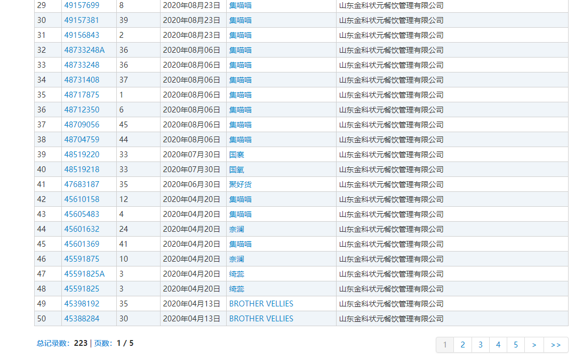The height and width of the screenshot is (364, 575).
Task: Open BROTHER VELLIES link in row 49
Action: coord(261,304)
